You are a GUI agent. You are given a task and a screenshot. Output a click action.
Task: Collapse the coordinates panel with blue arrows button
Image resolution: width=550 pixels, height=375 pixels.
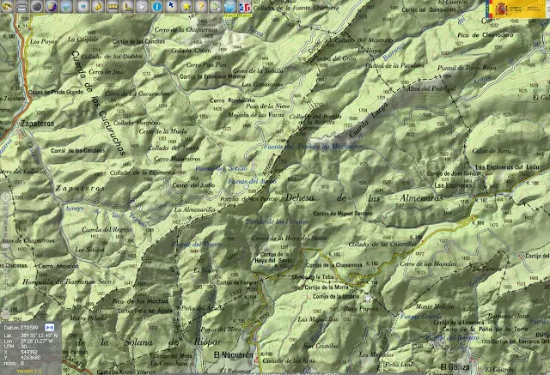pyautogui.click(x=50, y=328)
